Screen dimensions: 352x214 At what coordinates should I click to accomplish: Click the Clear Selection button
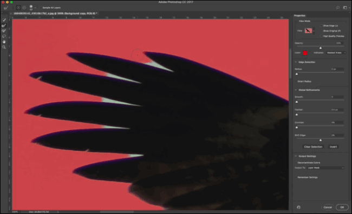pyautogui.click(x=313, y=147)
